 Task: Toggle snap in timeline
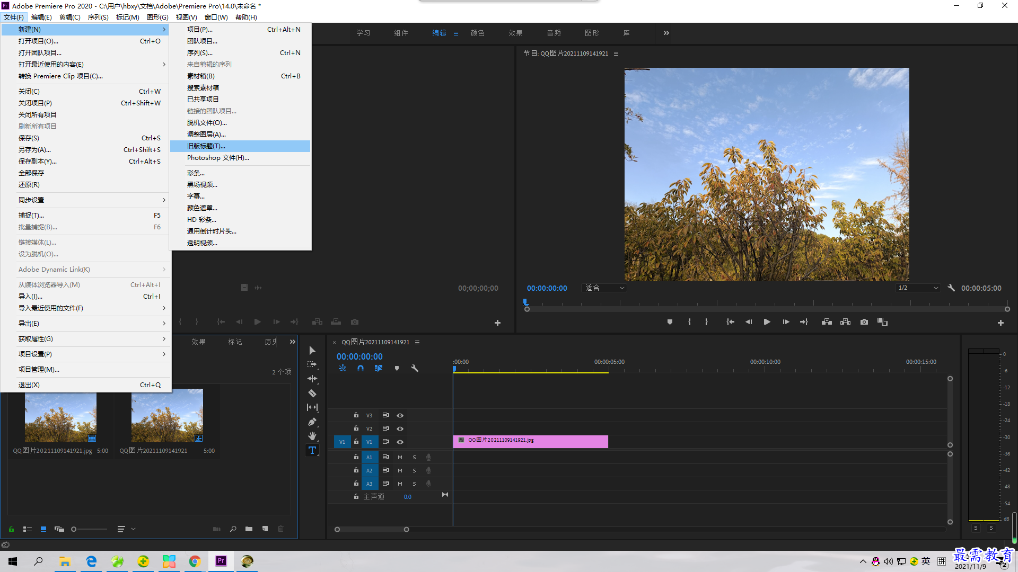[361, 368]
